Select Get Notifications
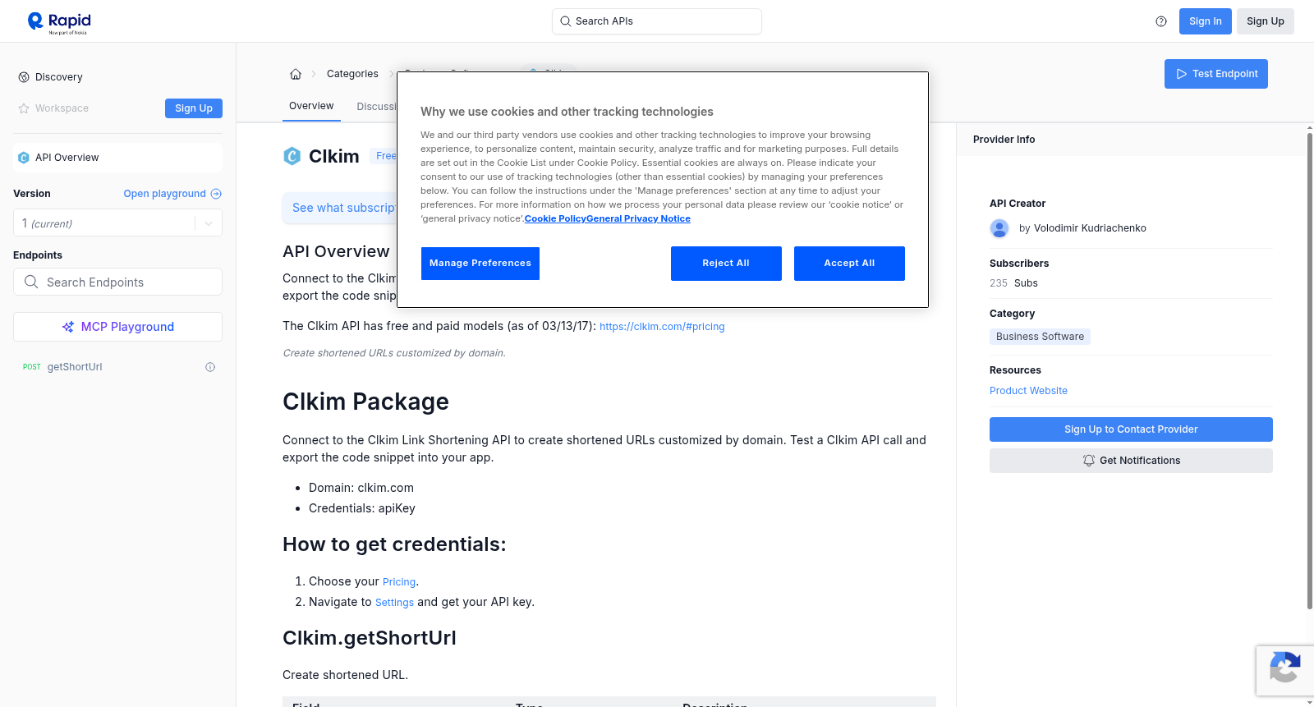Image resolution: width=1314 pixels, height=707 pixels. [x=1131, y=461]
